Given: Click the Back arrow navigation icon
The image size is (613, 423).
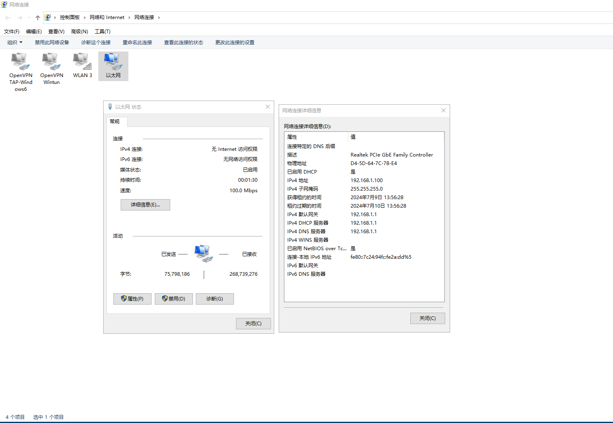Looking at the screenshot, I should (x=8, y=17).
